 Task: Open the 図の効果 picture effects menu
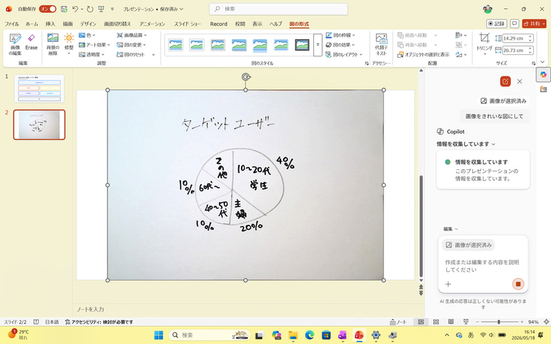click(x=340, y=45)
